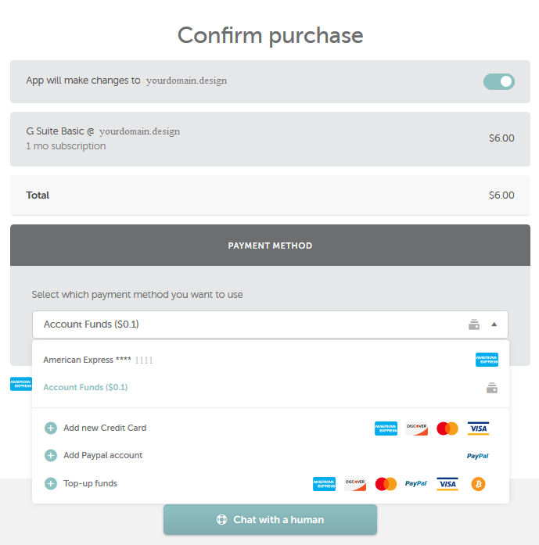Click the Bitcoin icon in Top-up funds
The height and width of the screenshot is (545, 539).
tap(478, 484)
